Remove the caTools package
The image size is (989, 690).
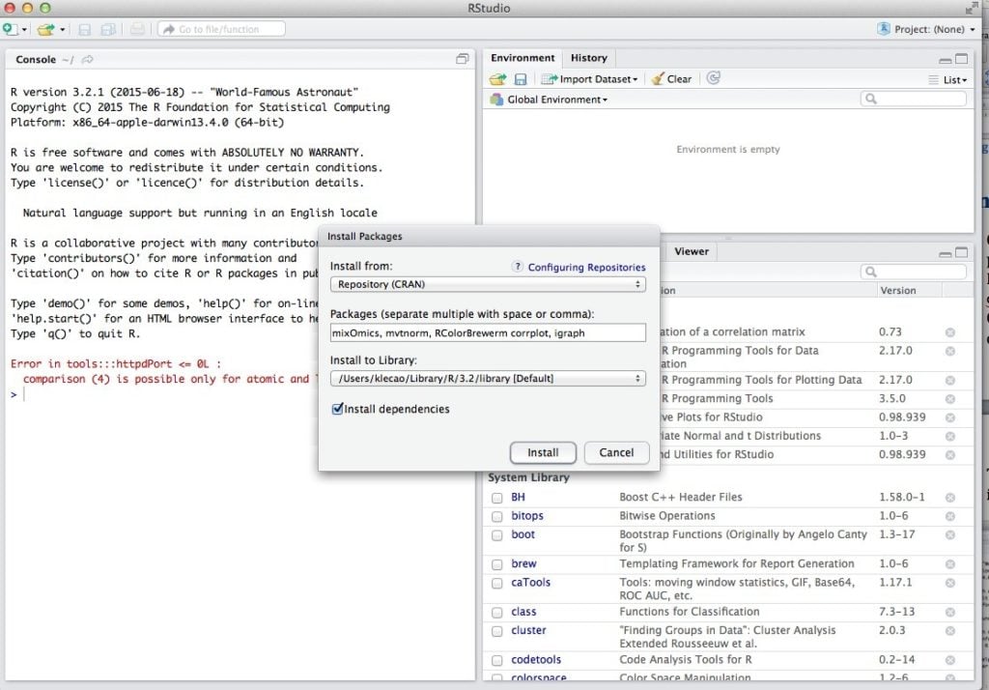pyautogui.click(x=950, y=583)
